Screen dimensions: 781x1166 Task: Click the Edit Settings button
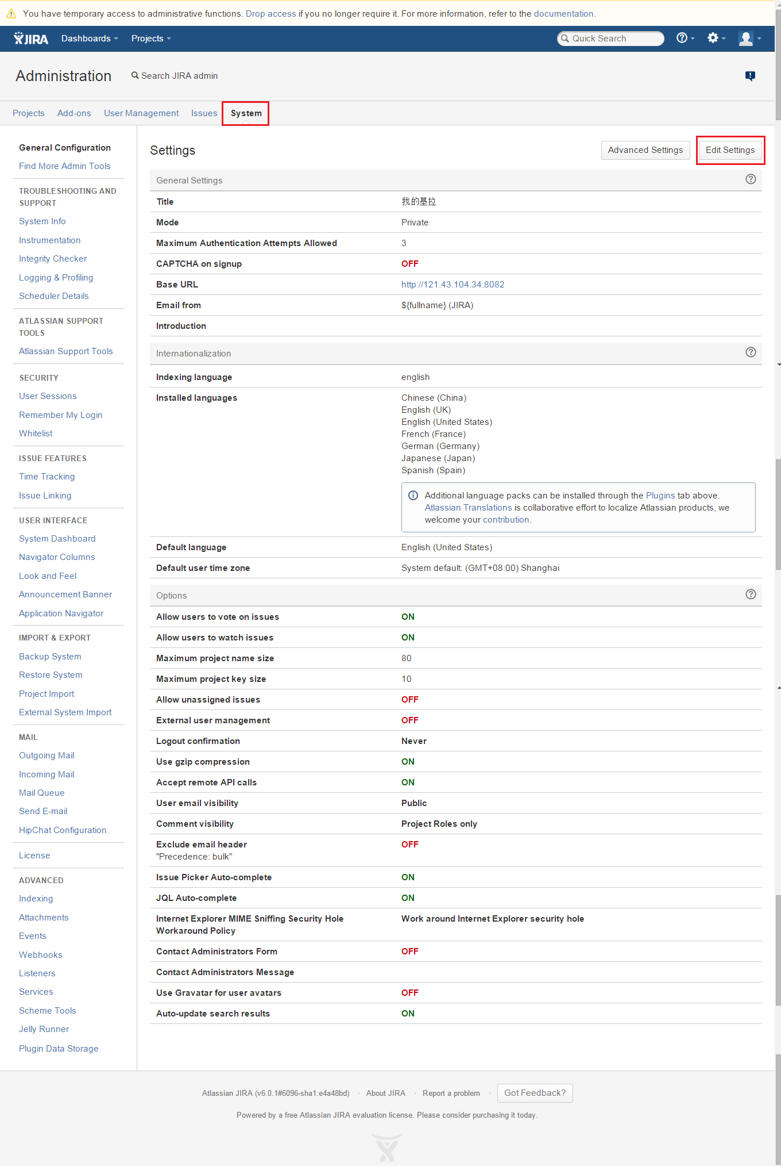click(730, 150)
